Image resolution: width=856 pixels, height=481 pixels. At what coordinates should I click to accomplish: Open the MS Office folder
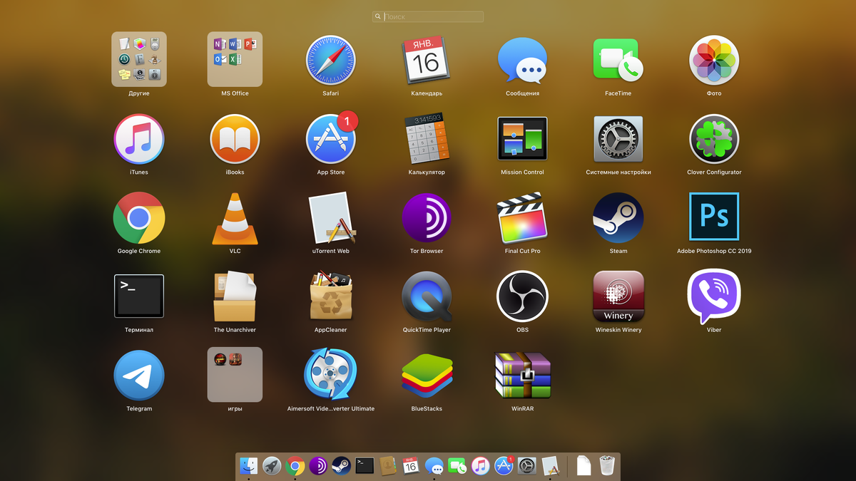(235, 59)
